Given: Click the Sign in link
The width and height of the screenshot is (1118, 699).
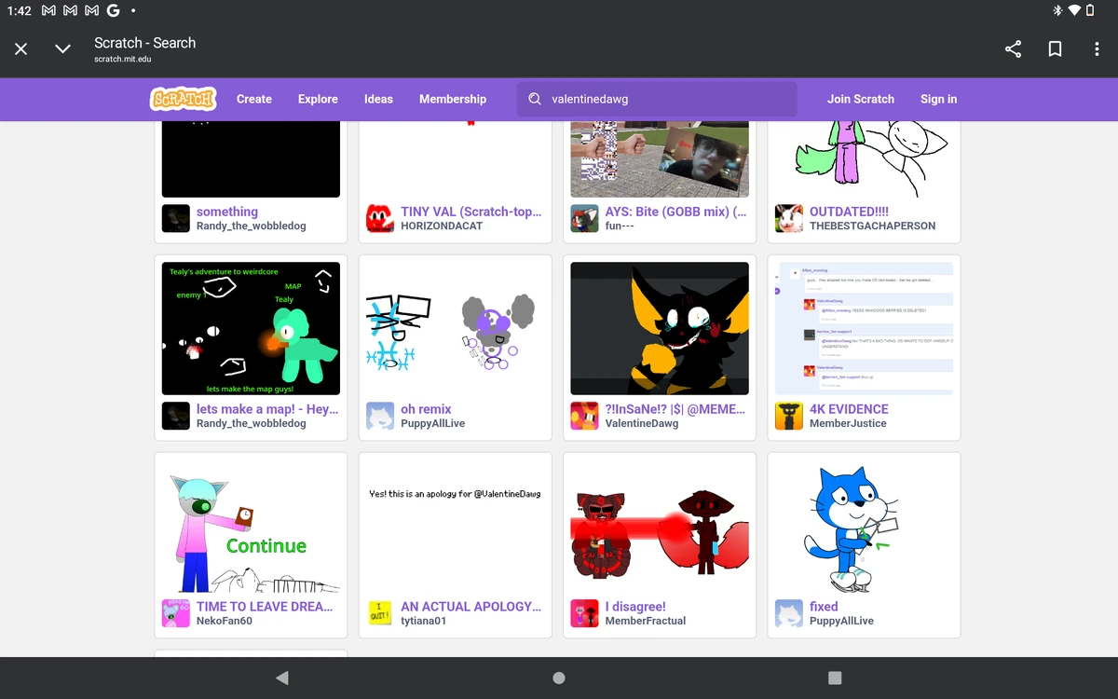Looking at the screenshot, I should 938,99.
